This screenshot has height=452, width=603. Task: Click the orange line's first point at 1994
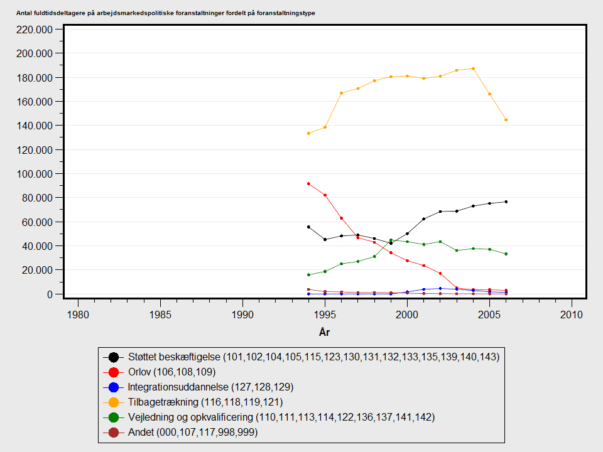pos(308,133)
